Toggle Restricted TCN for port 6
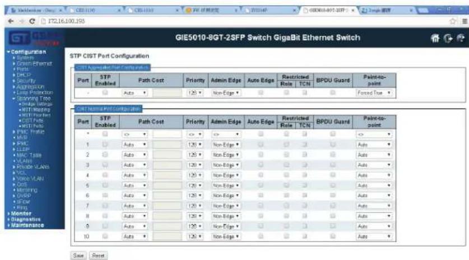This screenshot has width=469, height=260. pos(304,196)
